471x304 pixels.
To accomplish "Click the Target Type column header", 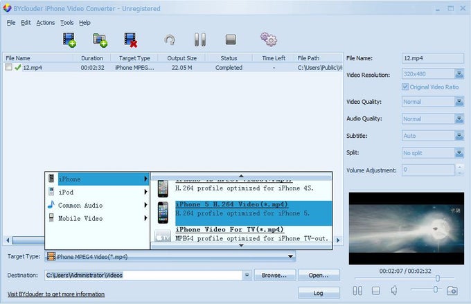I will pos(134,58).
